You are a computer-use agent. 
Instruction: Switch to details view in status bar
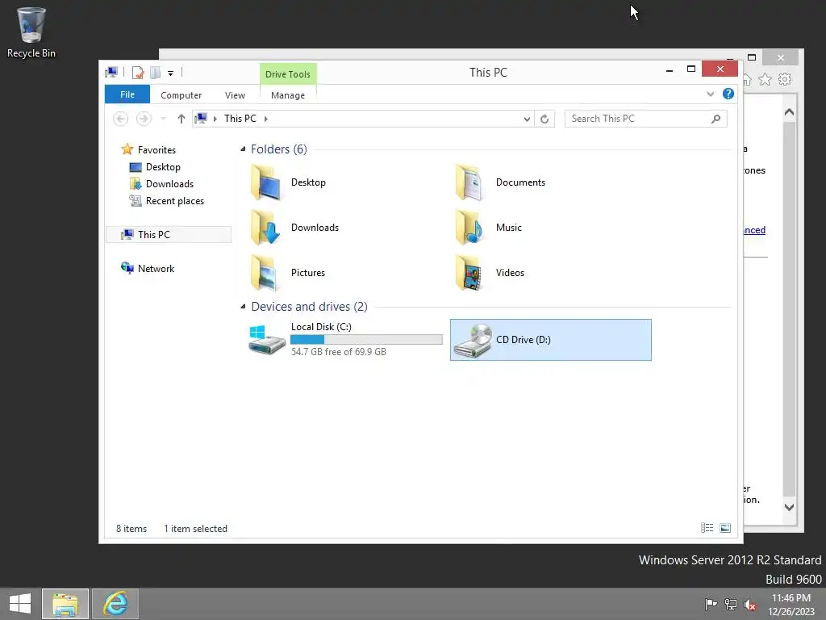coord(707,528)
